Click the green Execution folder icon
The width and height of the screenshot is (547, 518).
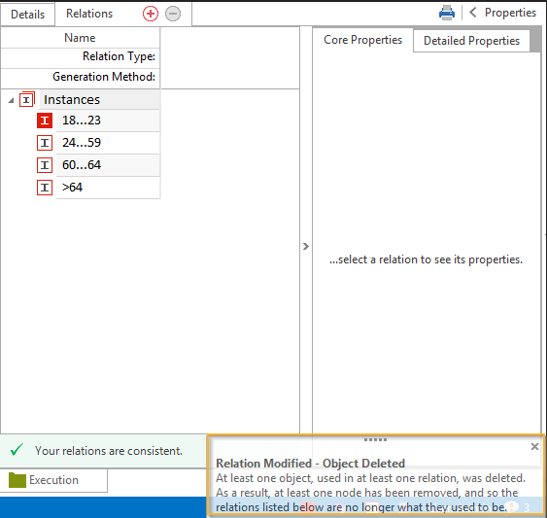[17, 480]
